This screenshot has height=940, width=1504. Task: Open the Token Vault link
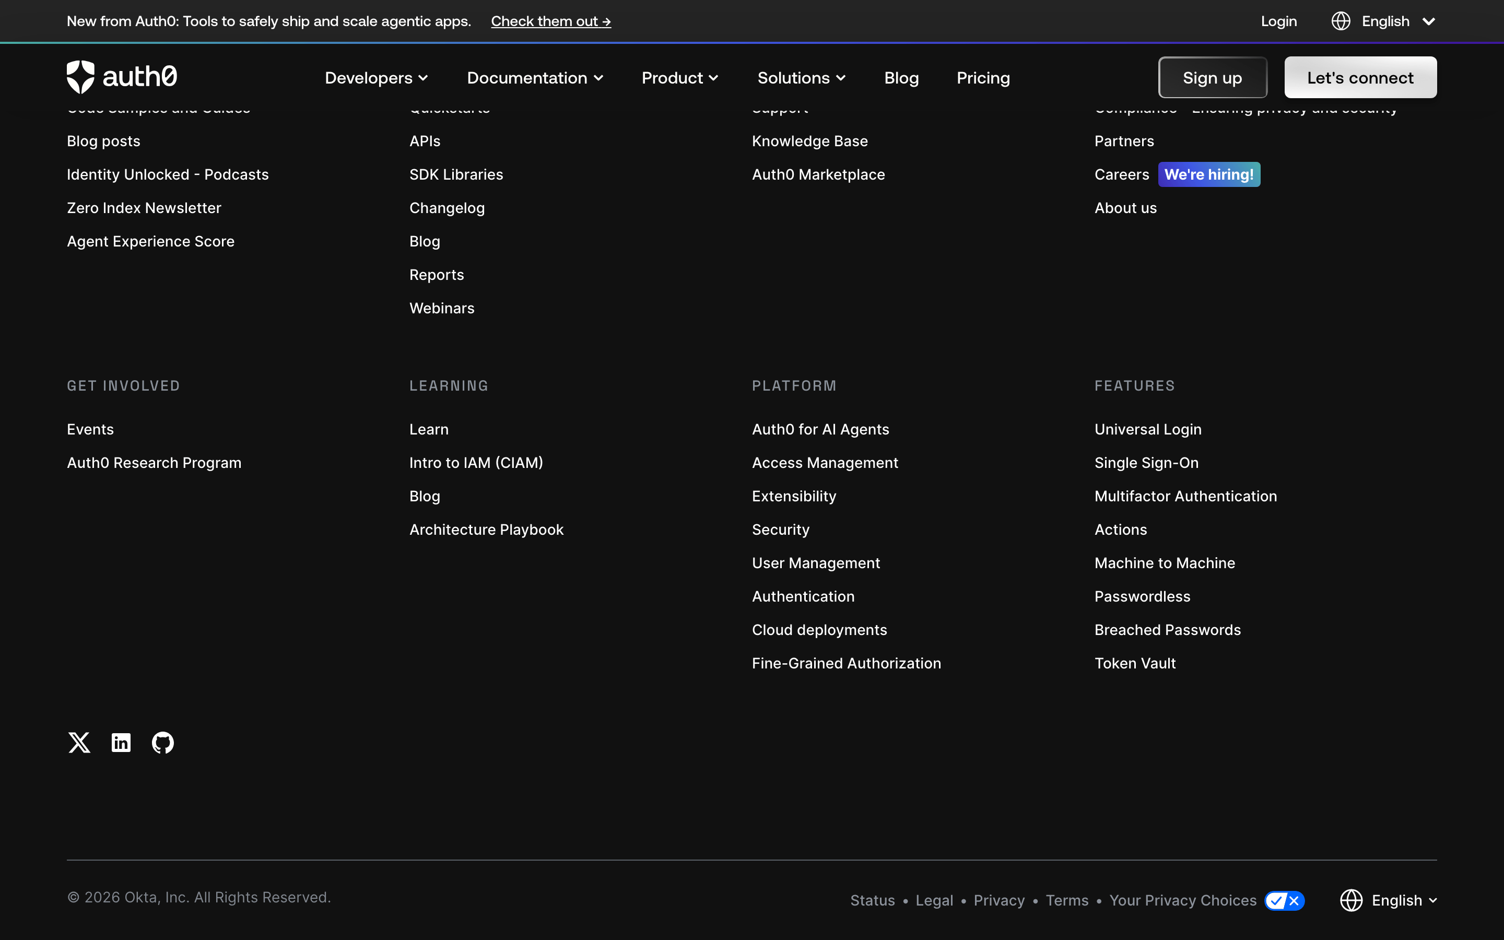point(1135,663)
